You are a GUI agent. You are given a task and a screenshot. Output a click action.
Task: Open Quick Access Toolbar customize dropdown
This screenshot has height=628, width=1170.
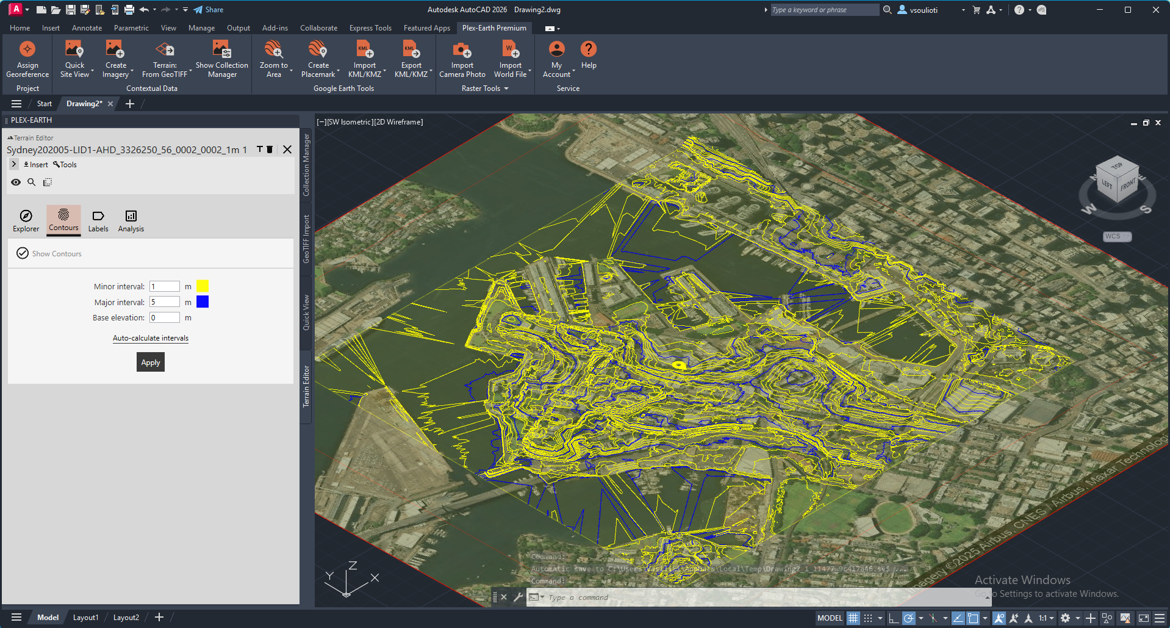point(185,10)
